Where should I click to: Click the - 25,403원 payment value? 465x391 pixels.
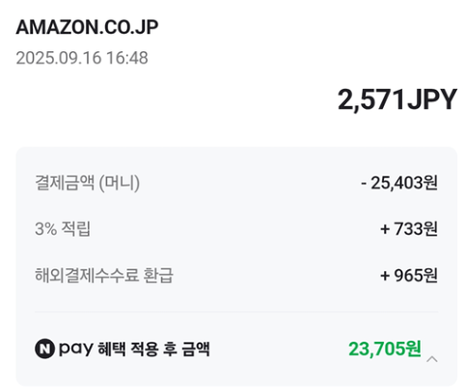click(x=399, y=183)
